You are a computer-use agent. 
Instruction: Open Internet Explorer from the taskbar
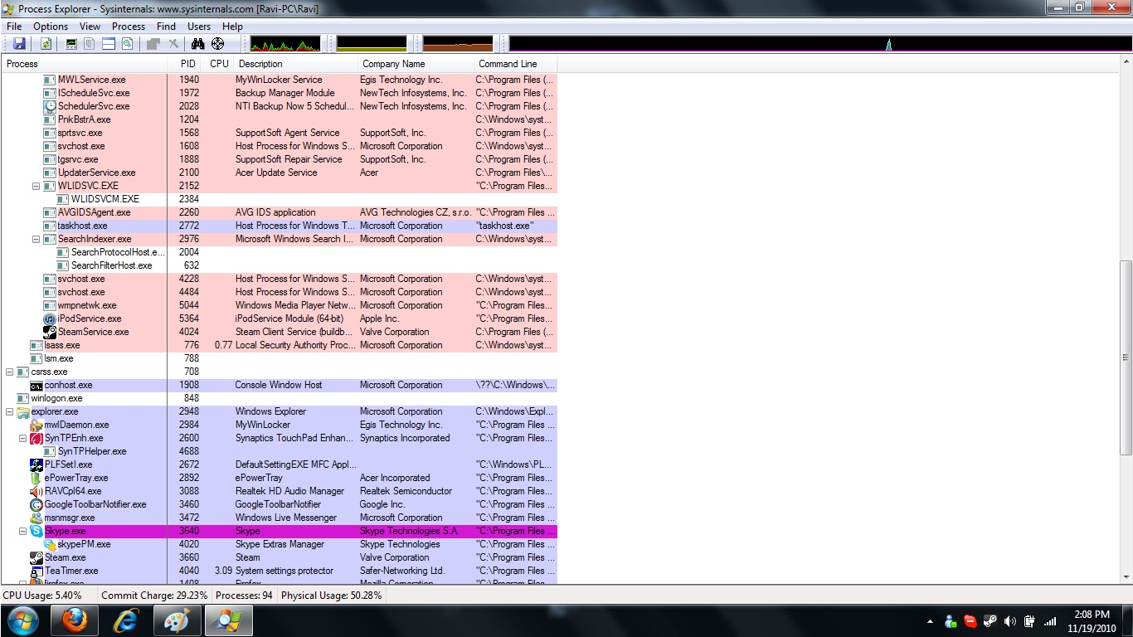coord(126,620)
